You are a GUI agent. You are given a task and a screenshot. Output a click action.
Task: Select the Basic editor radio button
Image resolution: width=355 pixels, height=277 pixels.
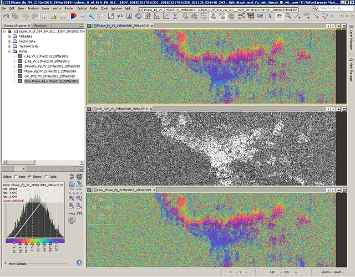click(16, 177)
